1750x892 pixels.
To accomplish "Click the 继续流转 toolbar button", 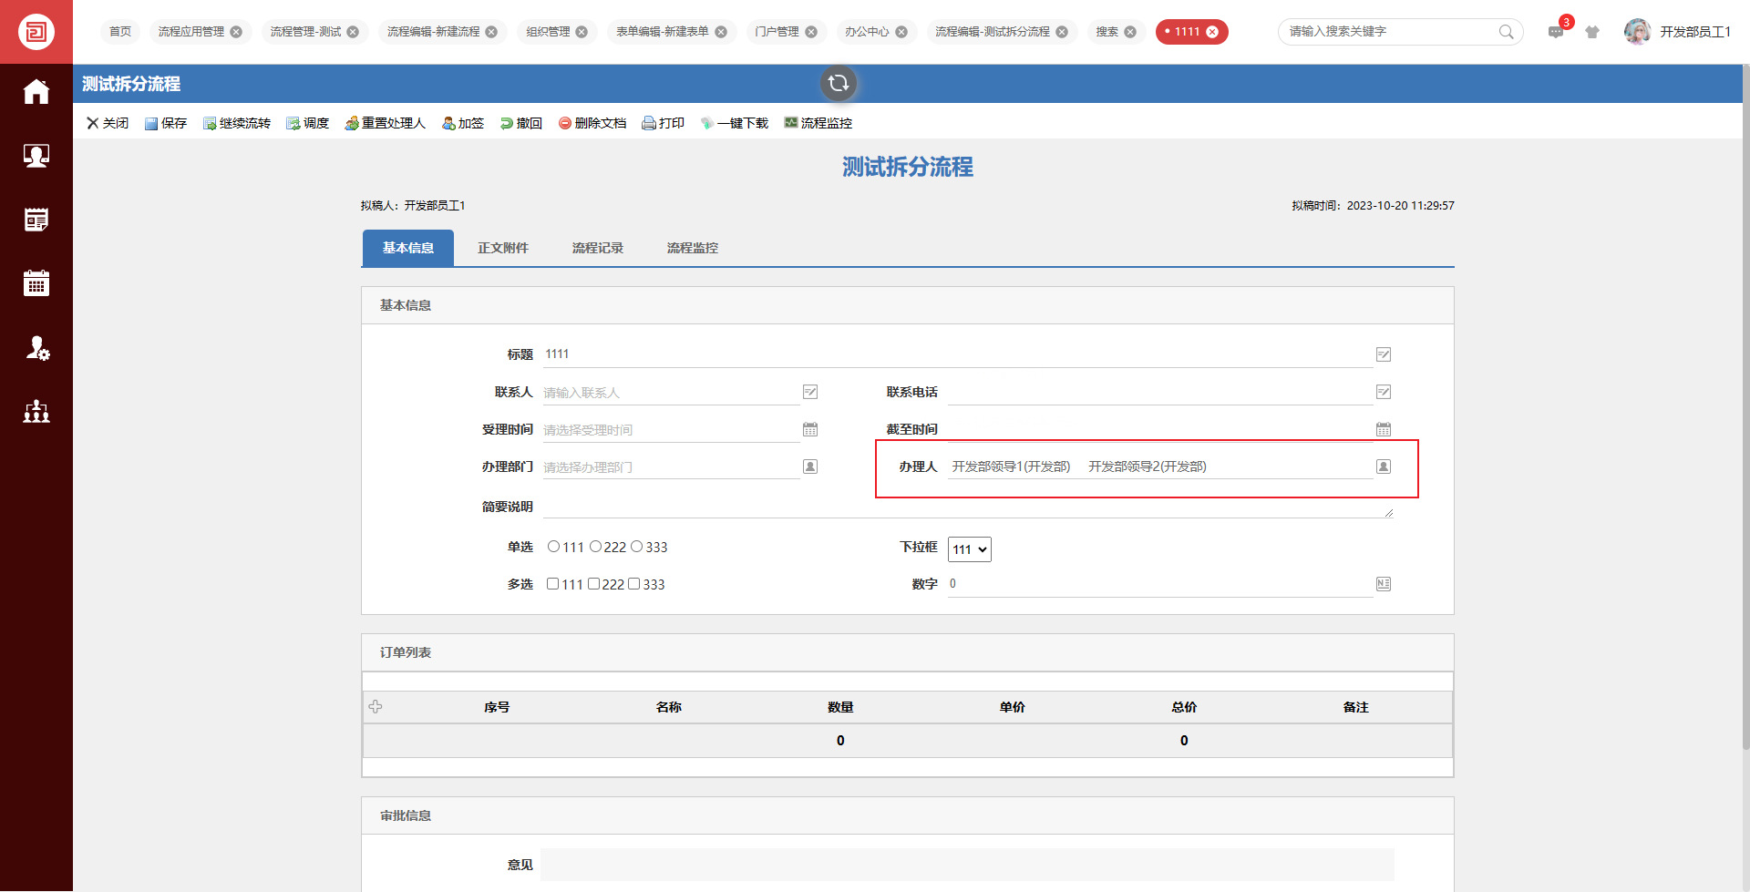I will (237, 123).
